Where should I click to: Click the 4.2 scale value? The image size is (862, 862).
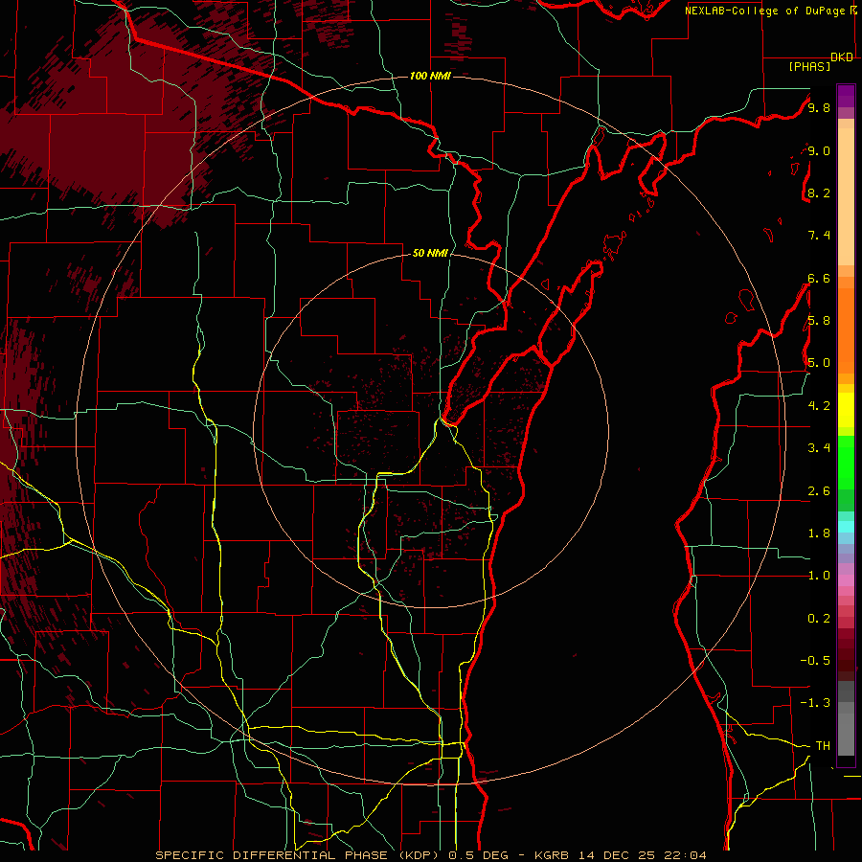819,406
